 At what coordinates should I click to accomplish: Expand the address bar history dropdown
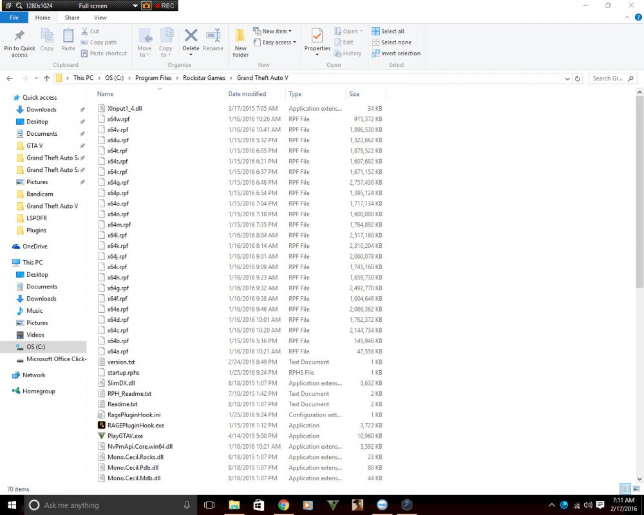(x=567, y=79)
